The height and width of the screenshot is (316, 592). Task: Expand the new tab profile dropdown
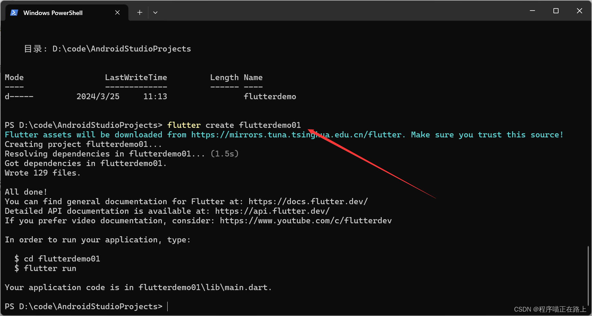pos(155,13)
